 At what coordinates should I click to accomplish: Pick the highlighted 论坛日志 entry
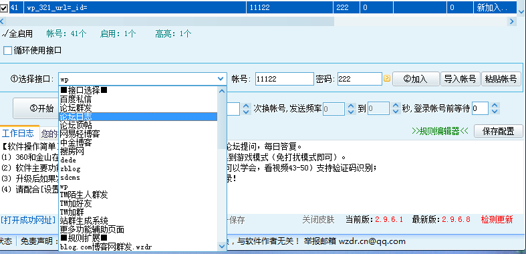pyautogui.click(x=138, y=116)
